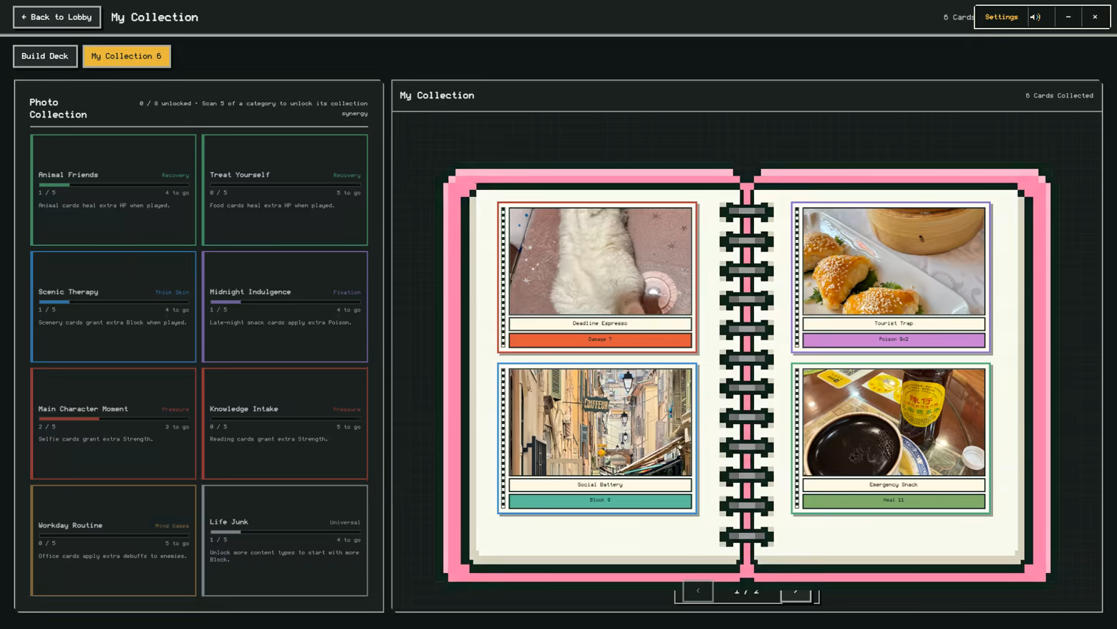The image size is (1117, 629).
Task: Click the Unlock more content types description
Action: coord(284,556)
